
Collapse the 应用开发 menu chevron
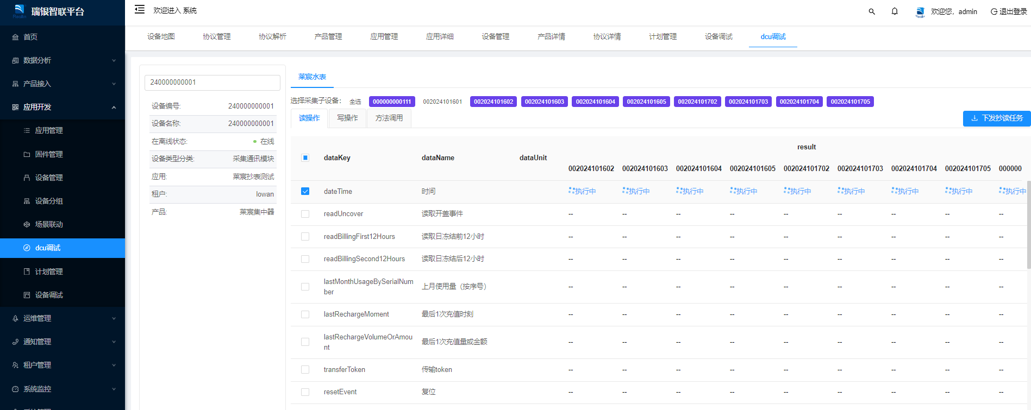click(x=114, y=108)
